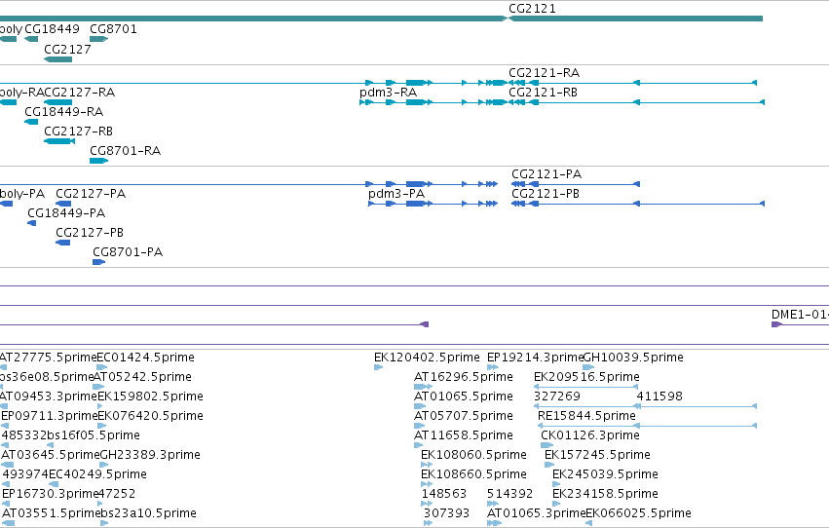Select the GH10039.5prime EST

tap(588, 367)
